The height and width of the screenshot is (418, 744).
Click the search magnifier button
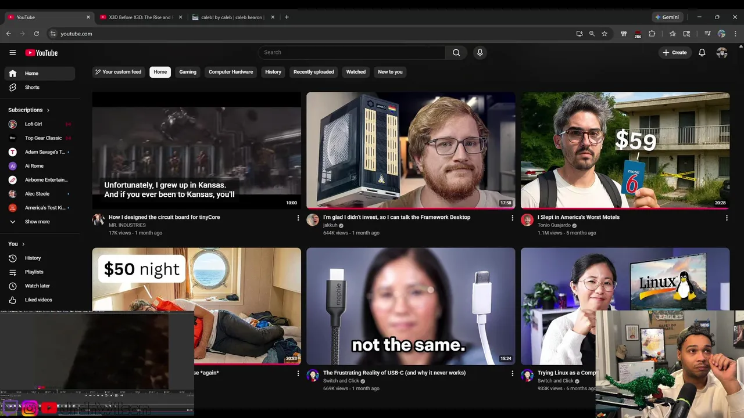click(x=456, y=53)
